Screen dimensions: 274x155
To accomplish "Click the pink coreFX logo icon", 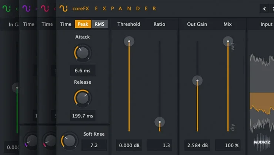I will pyautogui.click(x=45, y=8).
